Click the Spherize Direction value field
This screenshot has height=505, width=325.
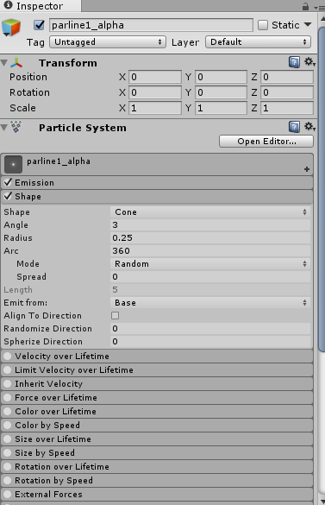[210, 341]
